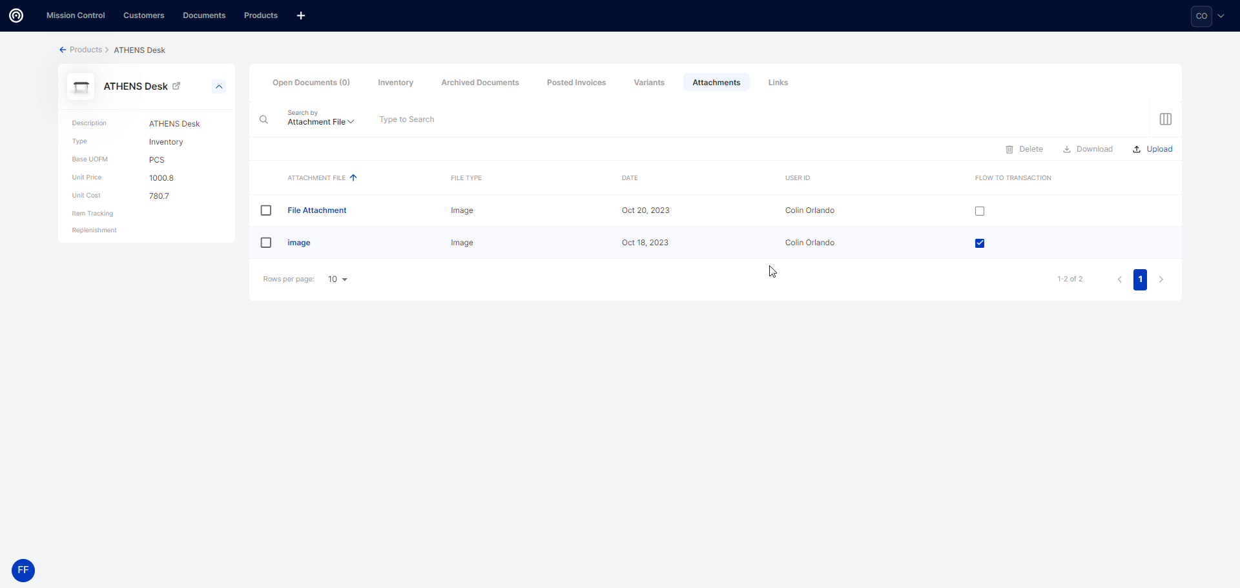
Task: Open the Search by Attachment File dropdown
Action: tap(320, 122)
